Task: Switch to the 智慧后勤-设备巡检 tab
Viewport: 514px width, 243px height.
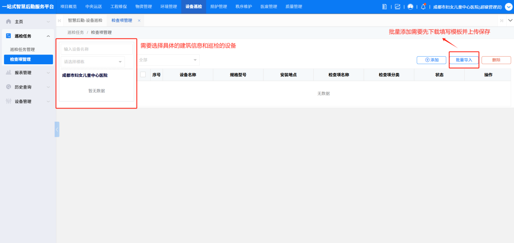Action: [85, 20]
